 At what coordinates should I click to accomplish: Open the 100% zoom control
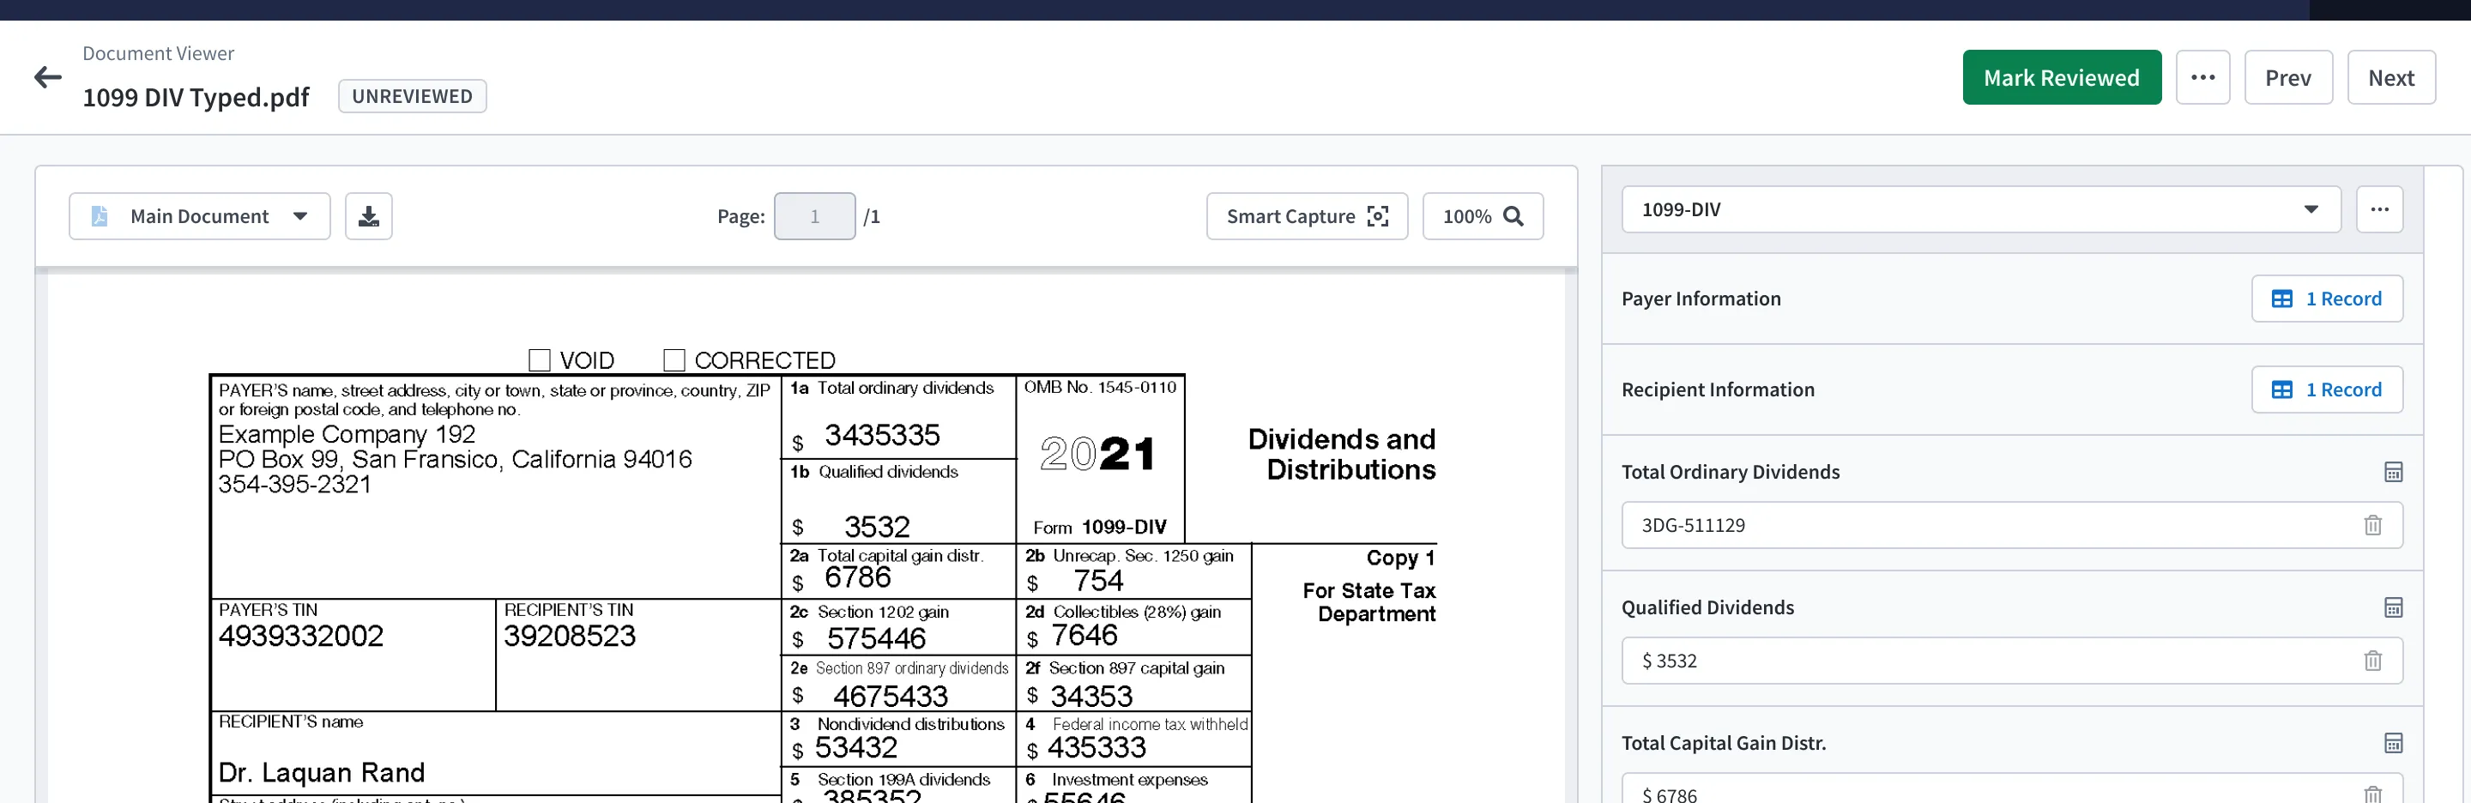coord(1482,216)
